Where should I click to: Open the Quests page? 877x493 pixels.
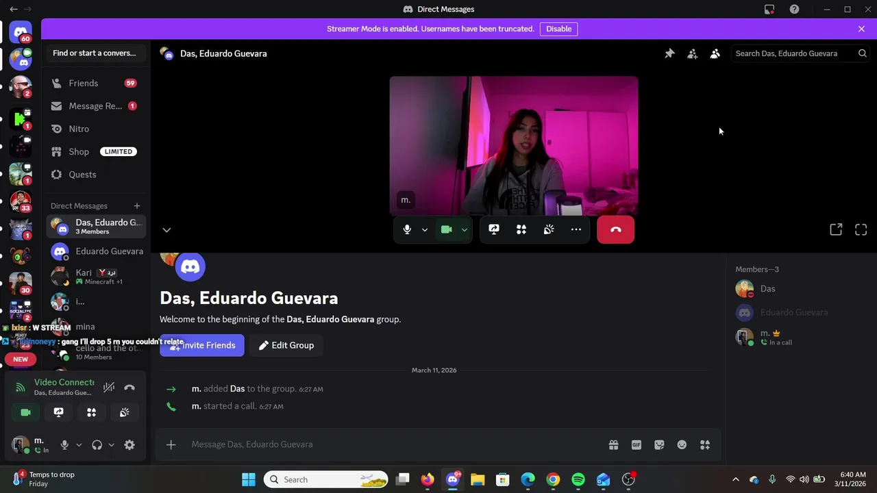(96, 175)
